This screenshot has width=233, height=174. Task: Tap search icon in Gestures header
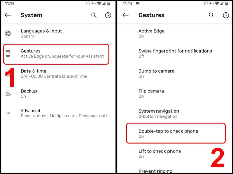pyautogui.click(x=211, y=15)
